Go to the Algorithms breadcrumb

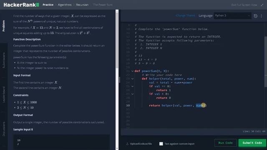tap(65, 5)
